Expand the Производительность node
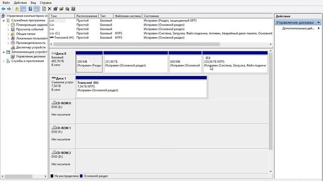The image size is (323, 181). click(9, 43)
